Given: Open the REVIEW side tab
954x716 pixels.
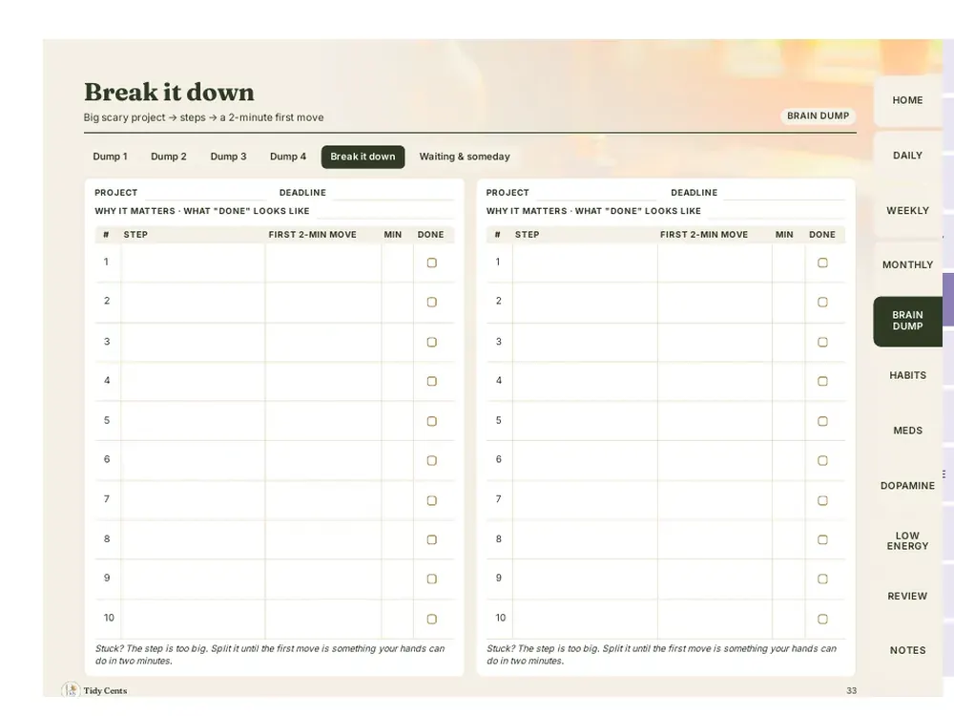Looking at the screenshot, I should tap(907, 596).
